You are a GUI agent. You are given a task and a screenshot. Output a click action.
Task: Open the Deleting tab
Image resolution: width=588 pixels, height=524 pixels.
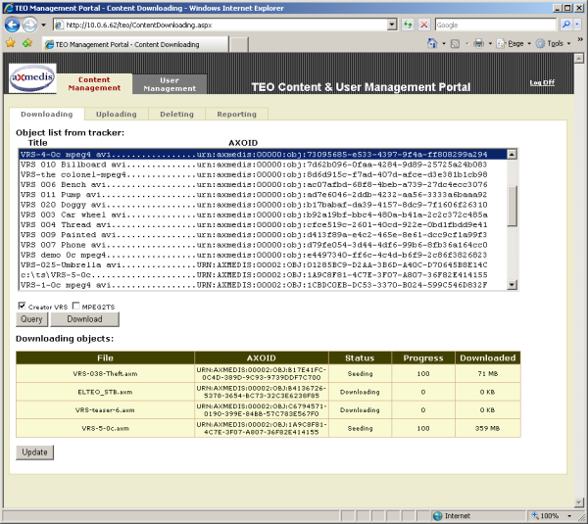[x=176, y=114]
